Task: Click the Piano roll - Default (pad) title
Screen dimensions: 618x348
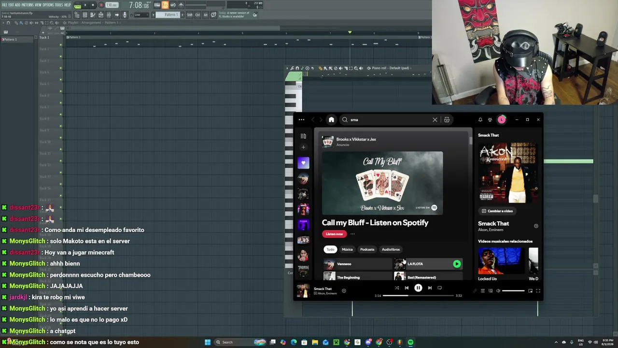Action: 391,68
